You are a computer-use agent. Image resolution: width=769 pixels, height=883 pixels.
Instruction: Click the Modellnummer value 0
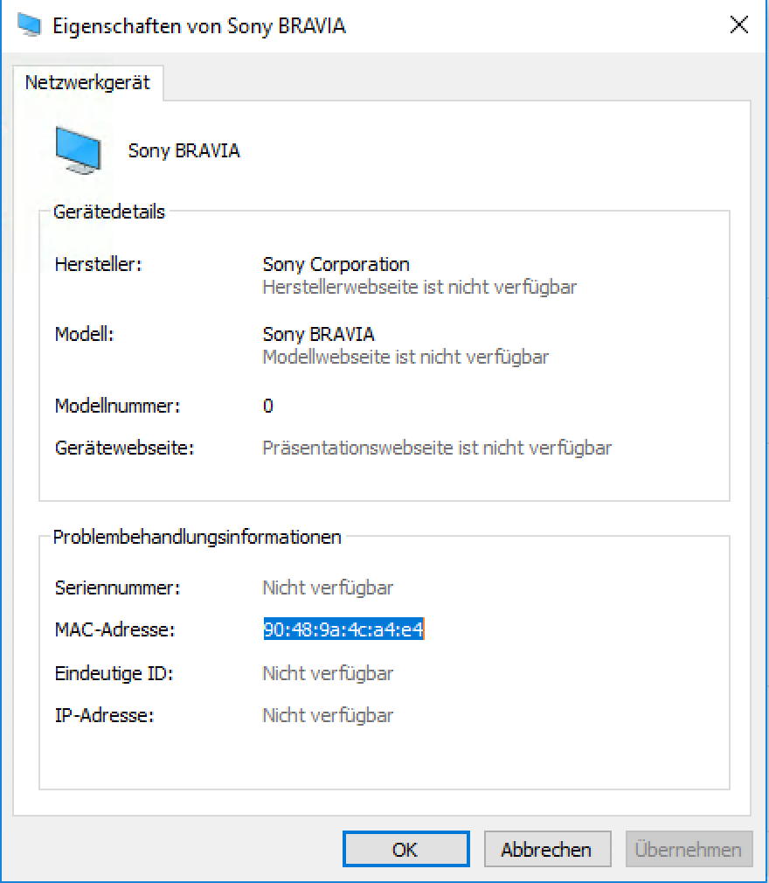[268, 406]
